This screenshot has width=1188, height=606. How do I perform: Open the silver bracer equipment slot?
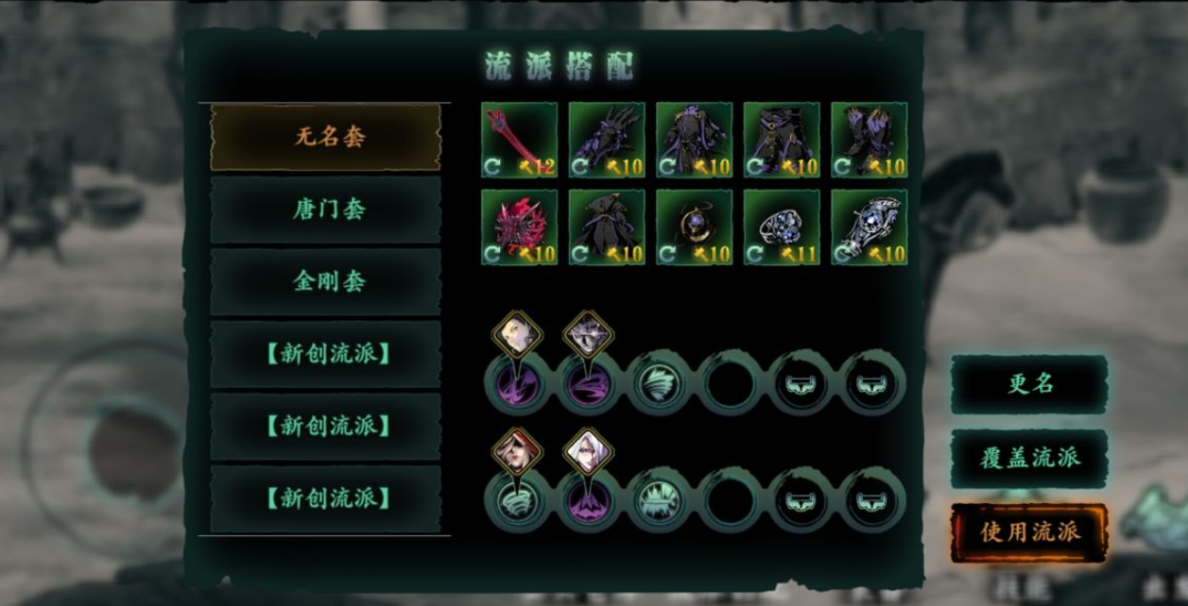coord(869,227)
